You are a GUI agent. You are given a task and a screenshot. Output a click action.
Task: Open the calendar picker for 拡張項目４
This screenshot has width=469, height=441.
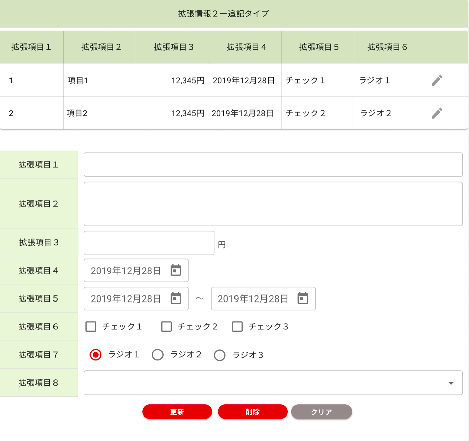coord(176,270)
